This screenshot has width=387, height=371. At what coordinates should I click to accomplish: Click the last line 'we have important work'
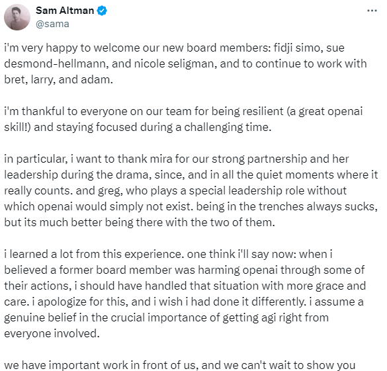point(180,365)
